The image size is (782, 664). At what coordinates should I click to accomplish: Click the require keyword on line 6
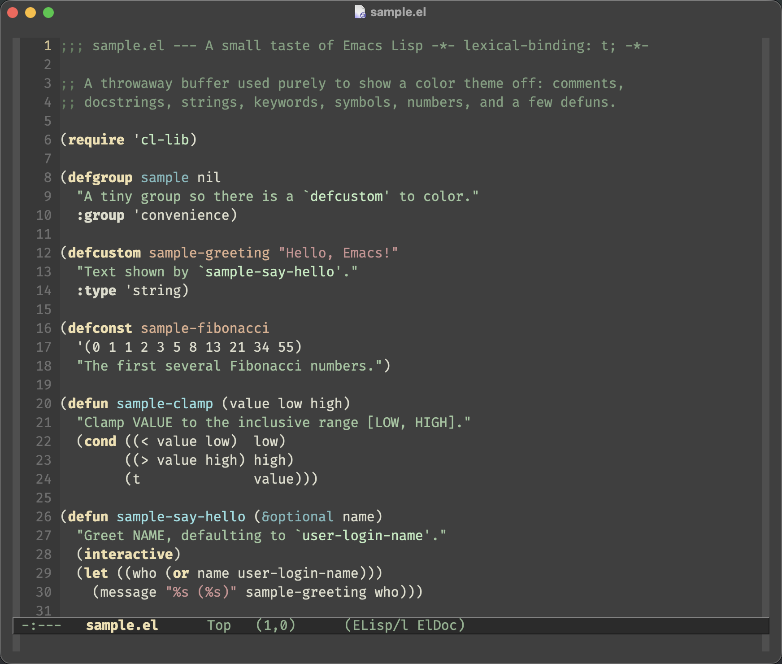pyautogui.click(x=96, y=140)
